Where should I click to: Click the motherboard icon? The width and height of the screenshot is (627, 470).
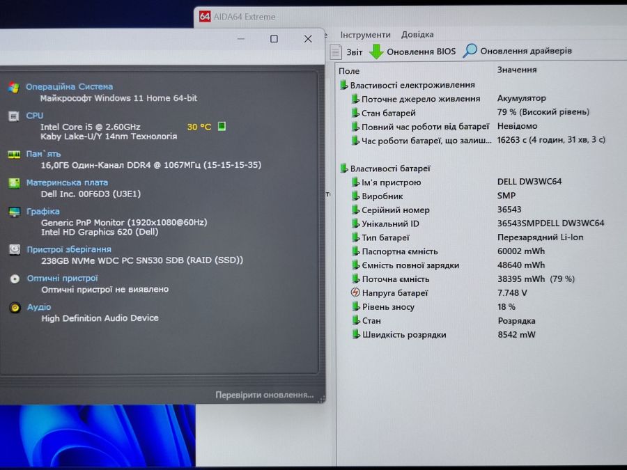14,183
